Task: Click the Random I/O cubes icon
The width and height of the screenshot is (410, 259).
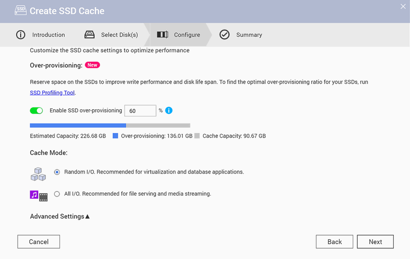Action: tap(38, 174)
